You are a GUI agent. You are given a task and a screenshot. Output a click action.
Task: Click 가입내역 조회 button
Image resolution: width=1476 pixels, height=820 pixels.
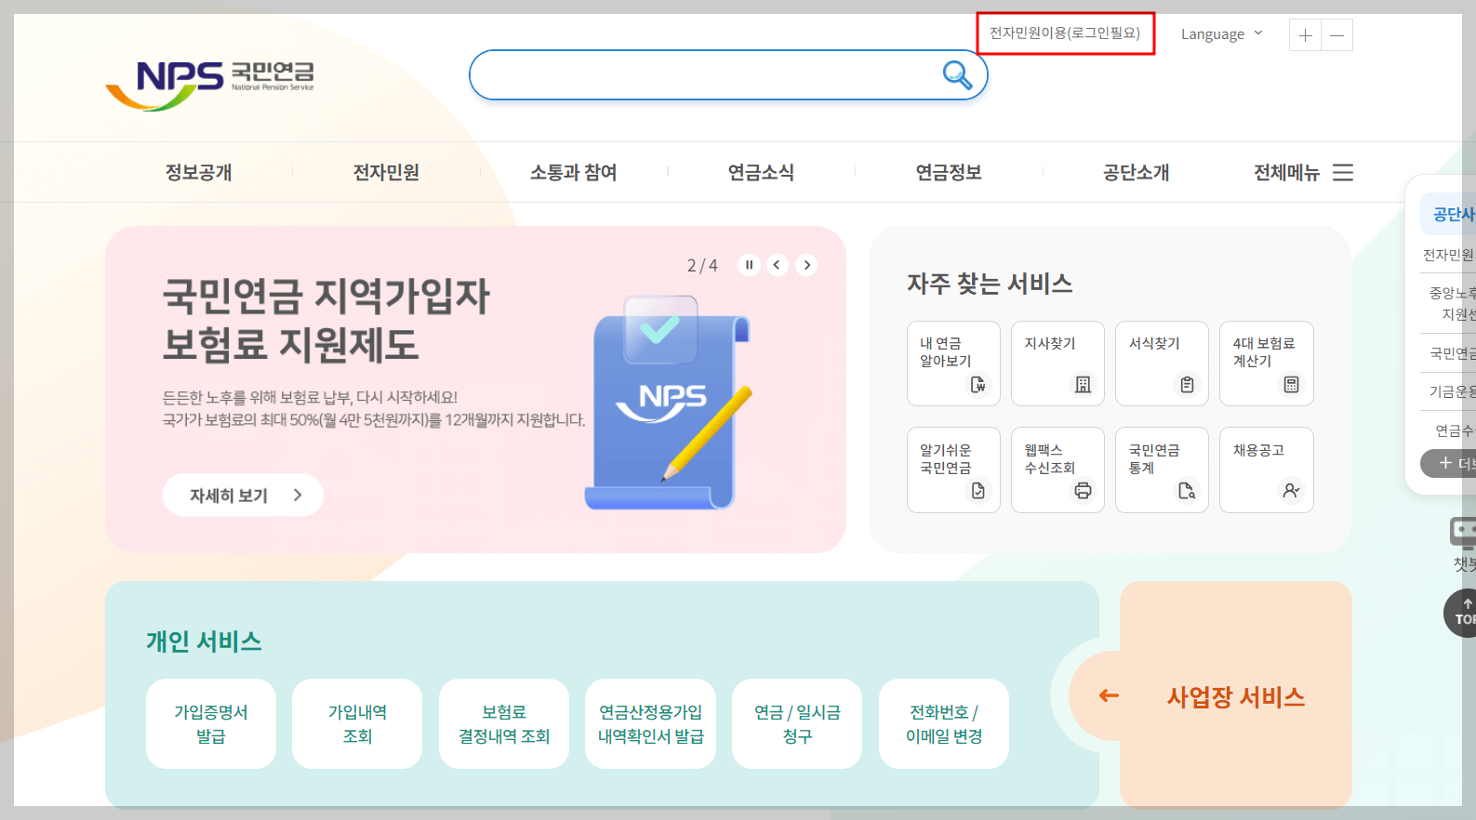tap(357, 723)
